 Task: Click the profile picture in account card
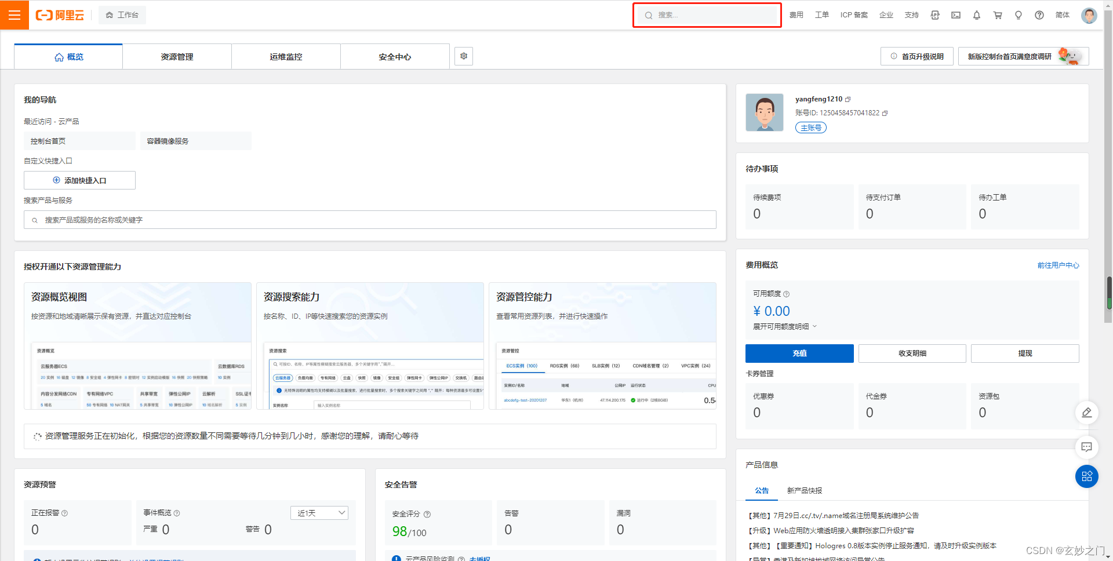point(765,112)
